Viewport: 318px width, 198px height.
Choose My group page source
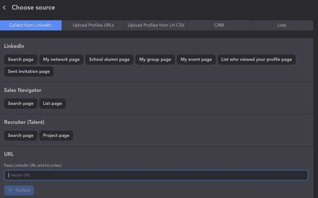point(155,60)
